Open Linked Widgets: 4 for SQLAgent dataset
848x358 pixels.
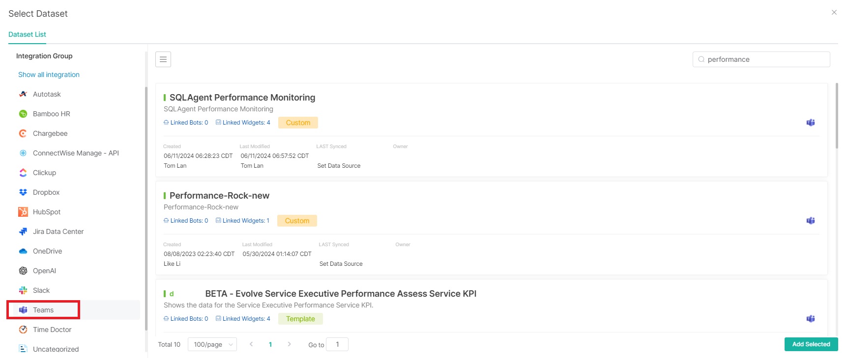[x=243, y=123]
